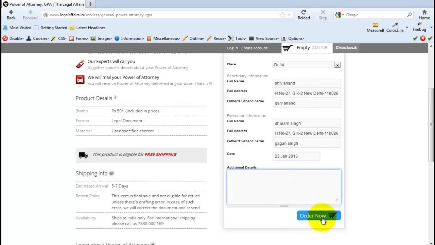
Task: Click the Checkout button
Action: pos(346,48)
